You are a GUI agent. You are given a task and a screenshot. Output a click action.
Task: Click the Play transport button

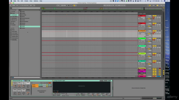(x=67, y=6)
